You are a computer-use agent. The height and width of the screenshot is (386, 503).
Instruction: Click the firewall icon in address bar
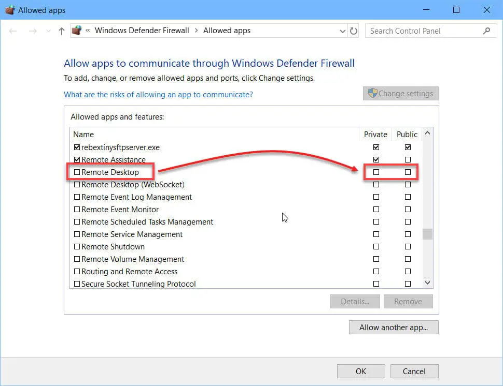(77, 31)
